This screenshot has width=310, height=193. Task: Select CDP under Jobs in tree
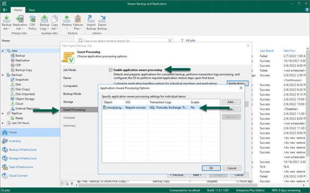(18, 65)
